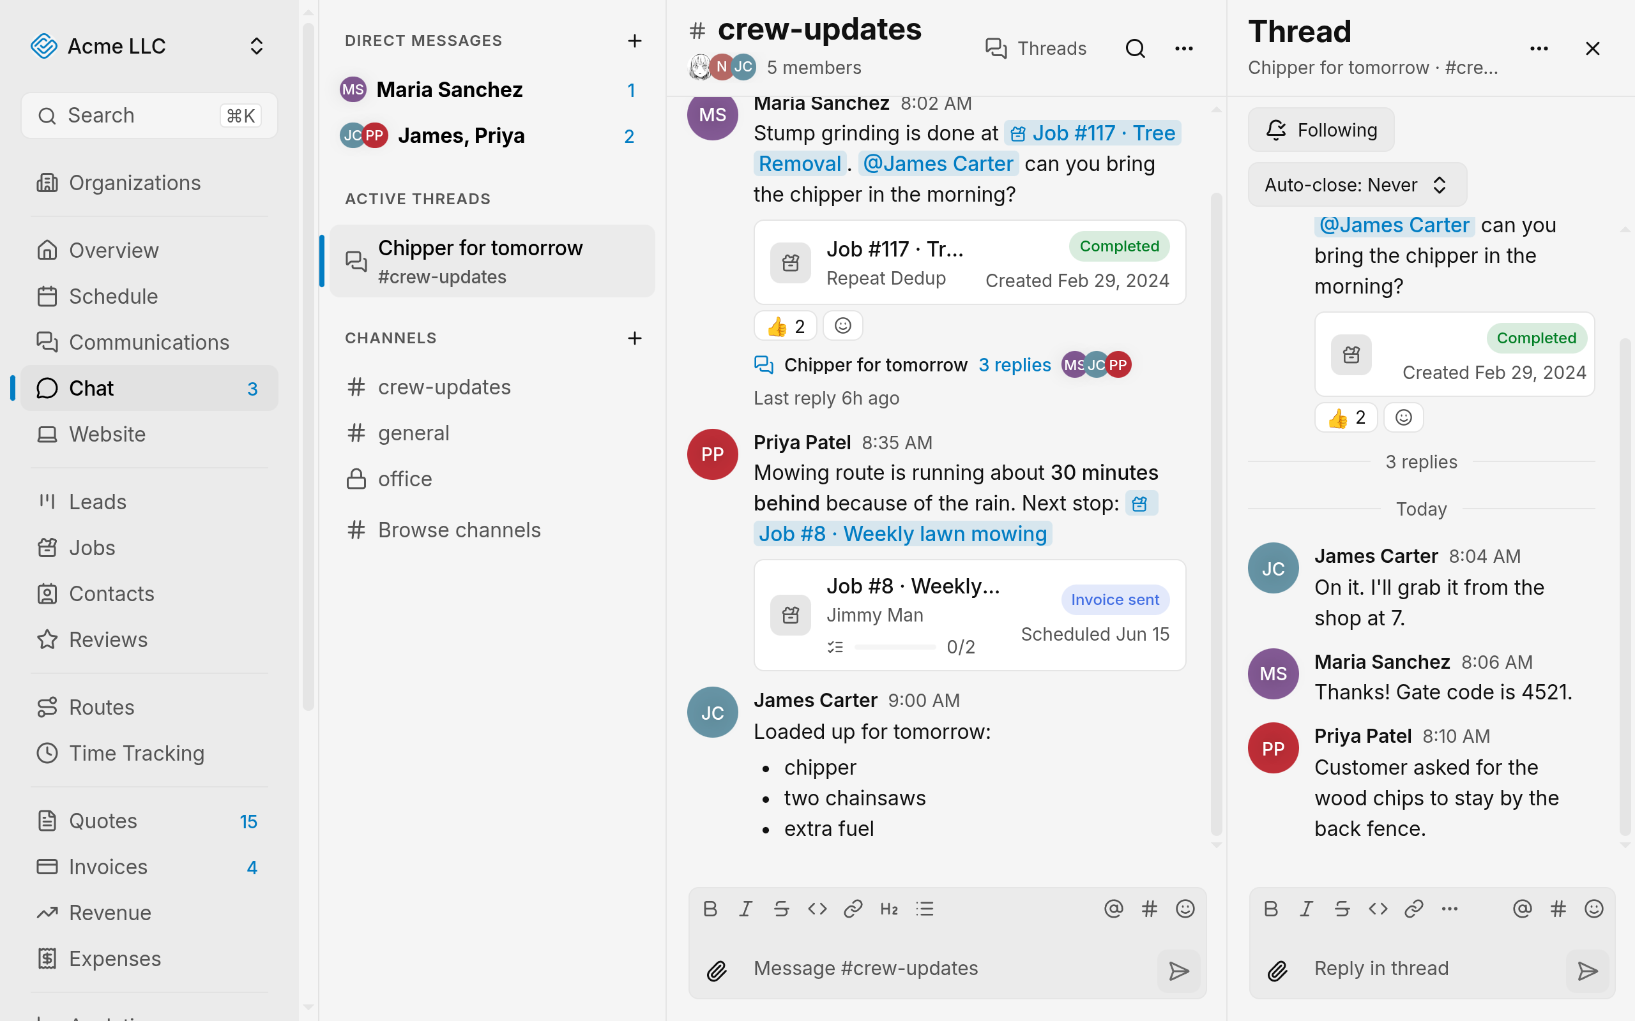Search within the crew-updates channel
This screenshot has width=1635, height=1021.
(1135, 48)
